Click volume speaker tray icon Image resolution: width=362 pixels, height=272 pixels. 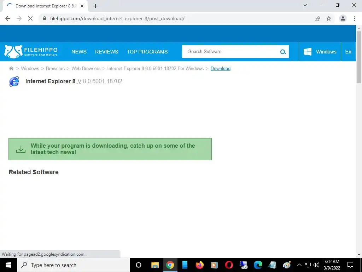pos(316,265)
